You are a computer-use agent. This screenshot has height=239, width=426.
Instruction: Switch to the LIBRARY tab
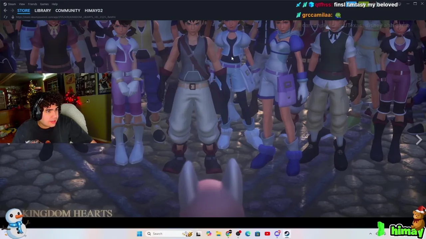click(x=43, y=11)
